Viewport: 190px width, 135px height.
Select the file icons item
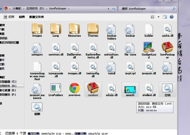click(130, 49)
